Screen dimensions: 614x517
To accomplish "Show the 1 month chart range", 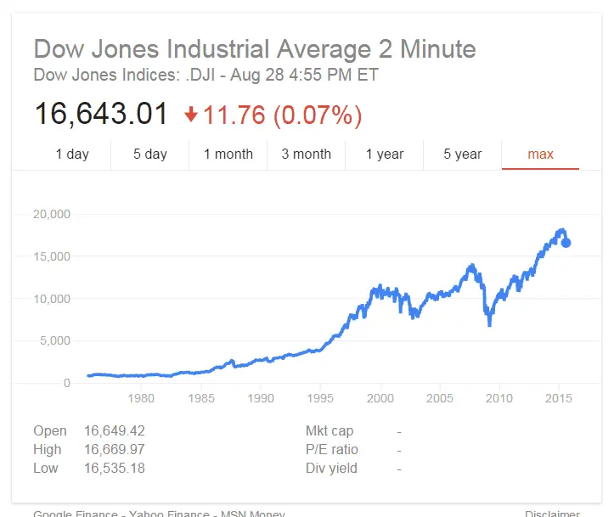I will (x=228, y=155).
